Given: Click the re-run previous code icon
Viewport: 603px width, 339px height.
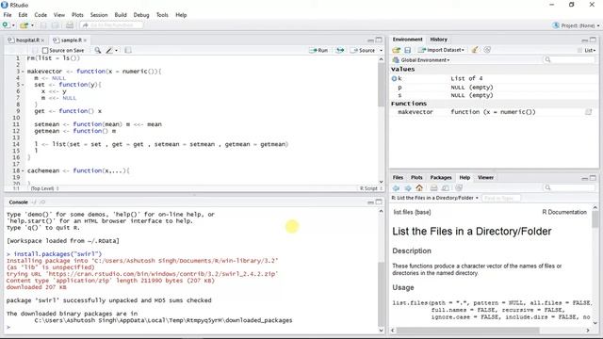Looking at the screenshot, I should [x=340, y=50].
